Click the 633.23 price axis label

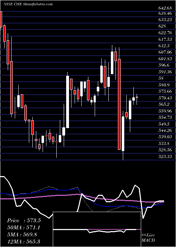tap(165, 20)
